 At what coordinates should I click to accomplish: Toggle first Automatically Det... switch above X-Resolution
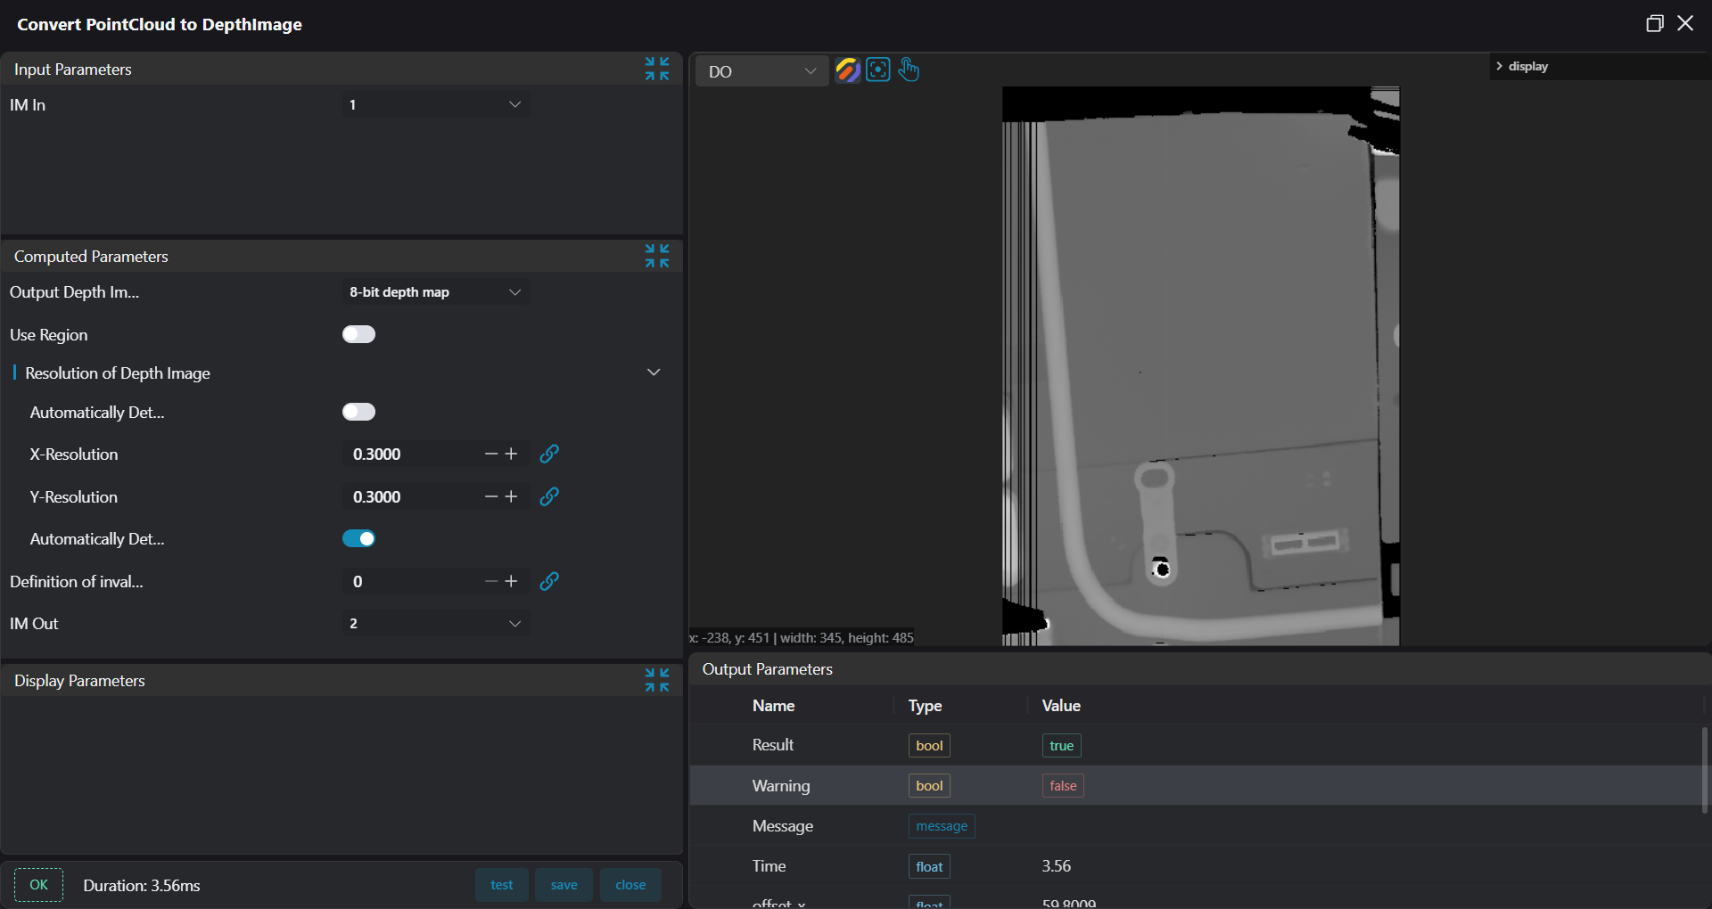click(358, 412)
